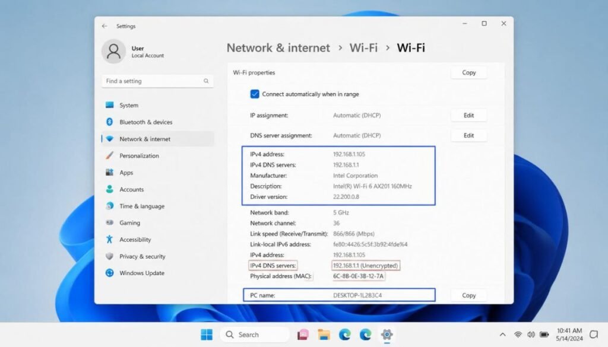
Task: Open the Windows Start button
Action: point(207,334)
